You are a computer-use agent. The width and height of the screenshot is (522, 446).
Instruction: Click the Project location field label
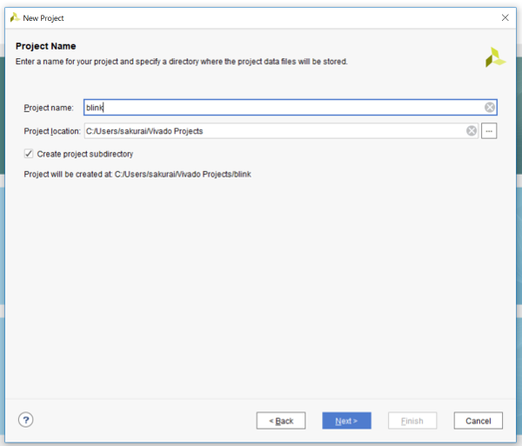51,131
